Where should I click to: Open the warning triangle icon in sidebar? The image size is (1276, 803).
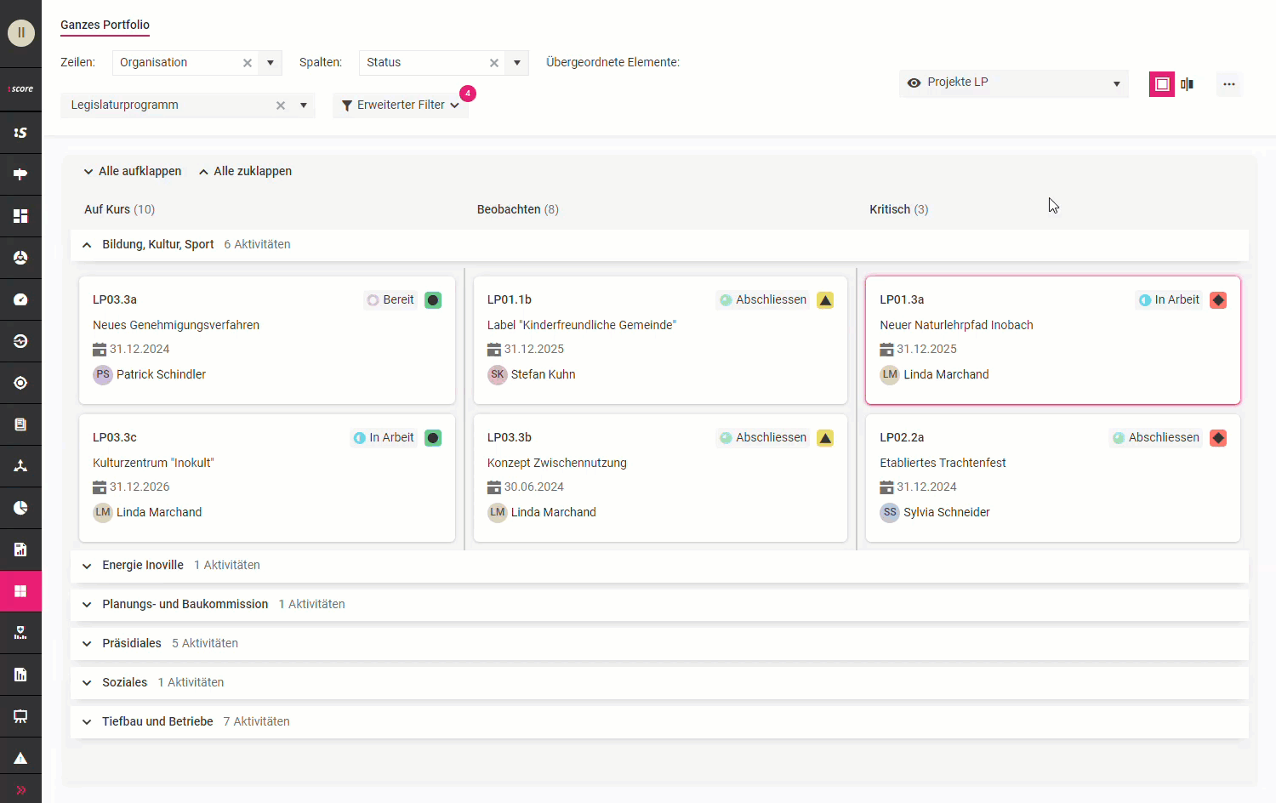(x=20, y=758)
